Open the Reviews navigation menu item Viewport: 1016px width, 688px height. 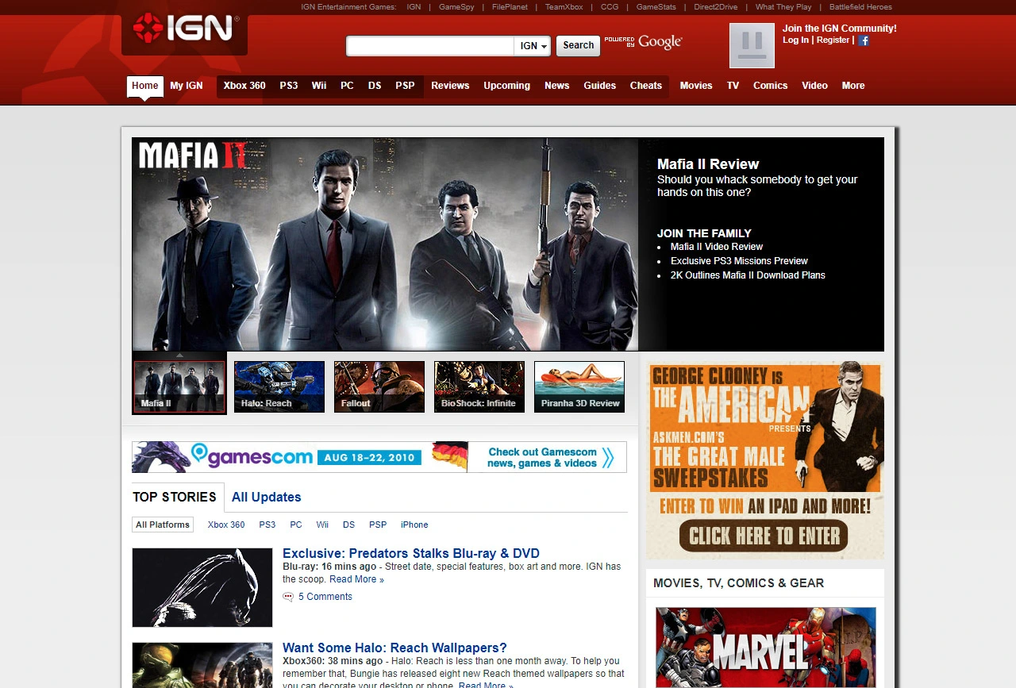point(450,86)
